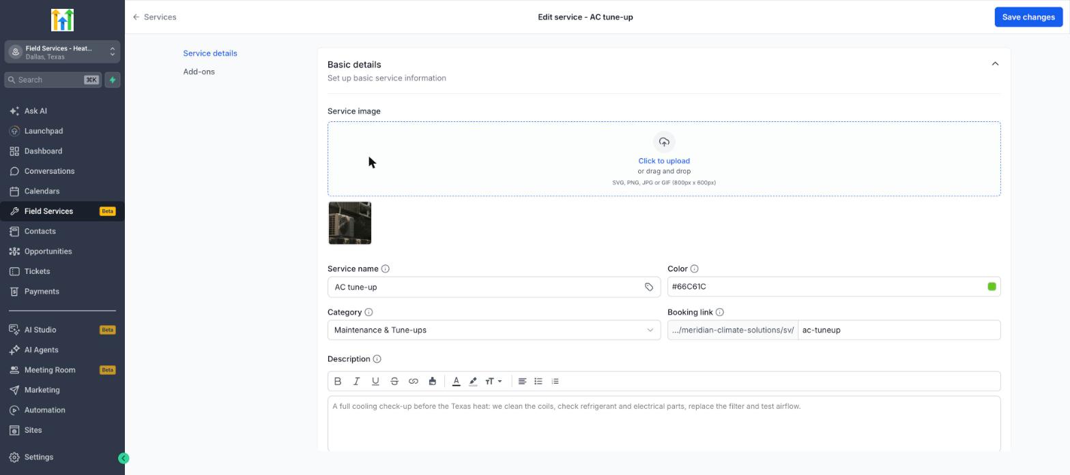
Task: Open Settings in sidebar
Action: click(62, 457)
